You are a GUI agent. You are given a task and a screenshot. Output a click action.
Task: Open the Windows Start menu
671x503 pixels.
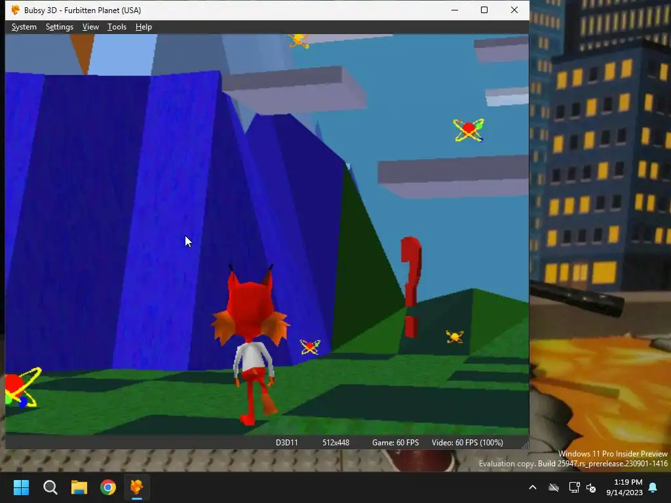(21, 487)
